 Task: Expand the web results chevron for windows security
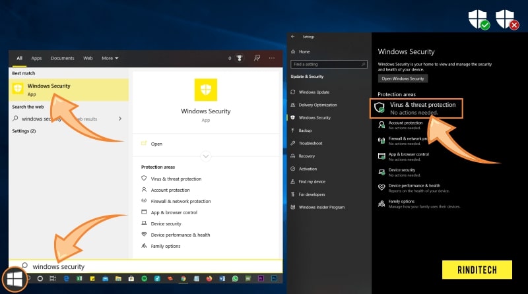[120, 119]
